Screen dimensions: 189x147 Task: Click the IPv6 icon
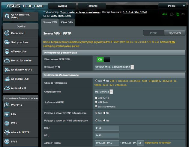(7, 142)
